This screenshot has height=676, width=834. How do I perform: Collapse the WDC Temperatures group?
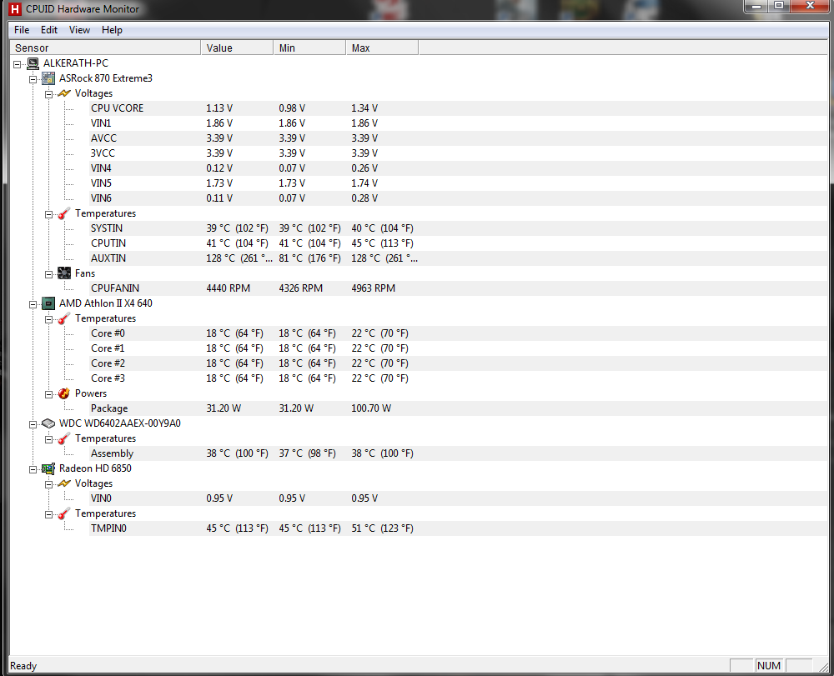pyautogui.click(x=48, y=440)
